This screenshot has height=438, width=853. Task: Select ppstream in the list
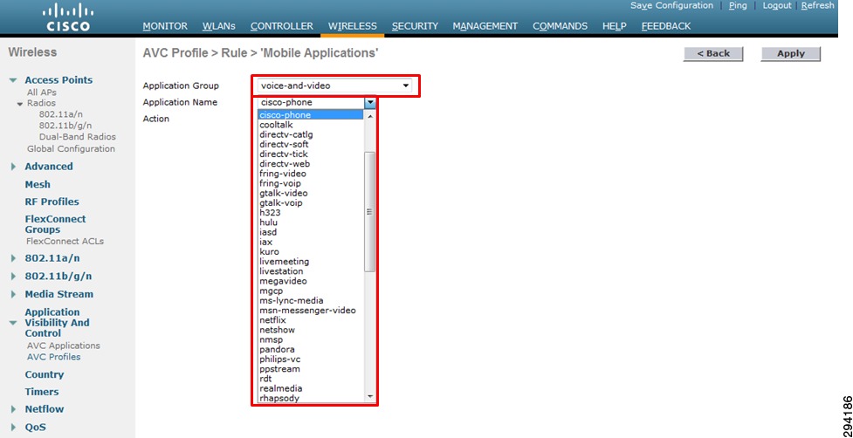pyautogui.click(x=310, y=369)
